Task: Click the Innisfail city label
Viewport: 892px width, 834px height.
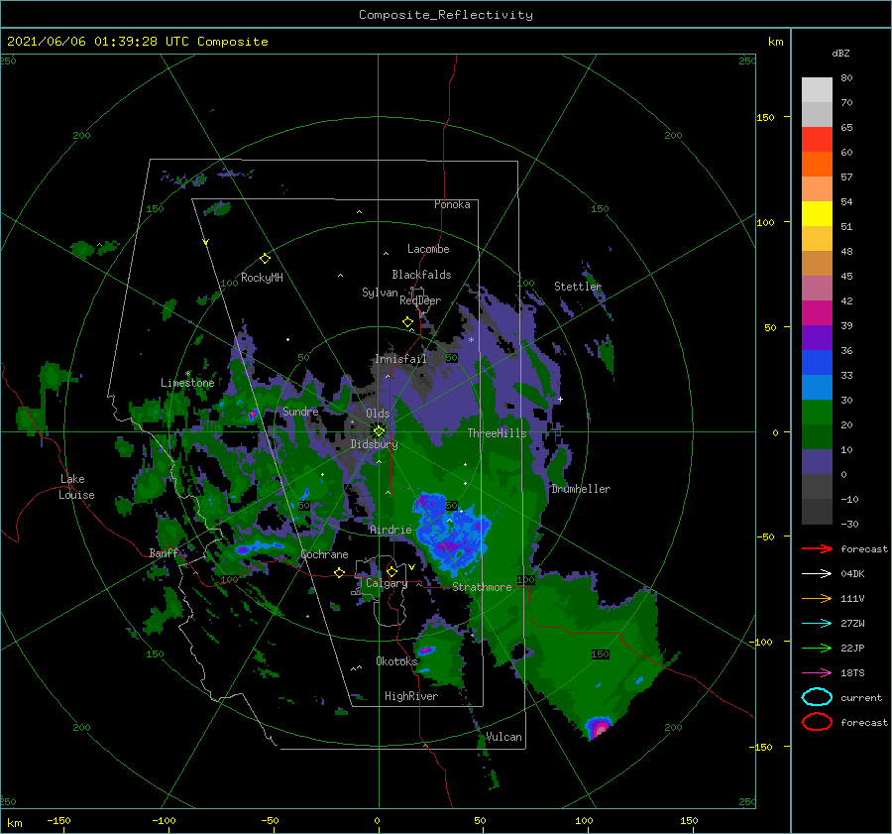Action: coord(400,359)
